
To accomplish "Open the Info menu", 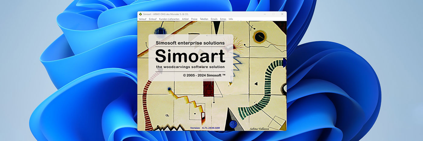I will click(231, 19).
